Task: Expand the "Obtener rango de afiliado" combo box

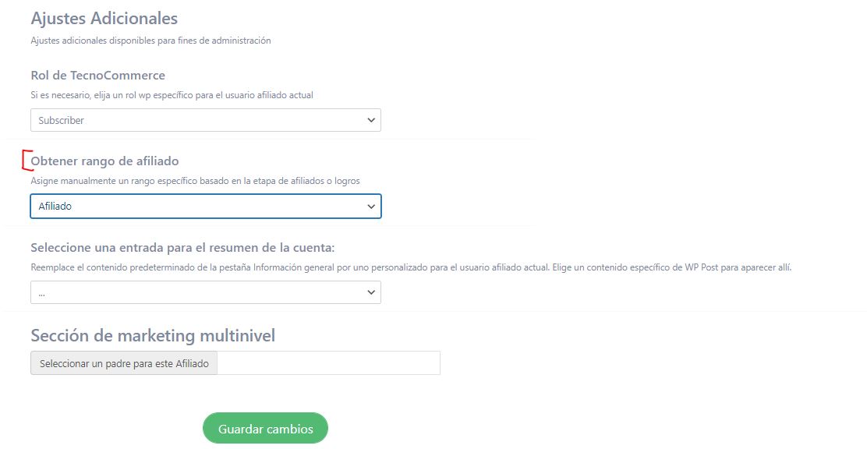Action: coord(205,206)
